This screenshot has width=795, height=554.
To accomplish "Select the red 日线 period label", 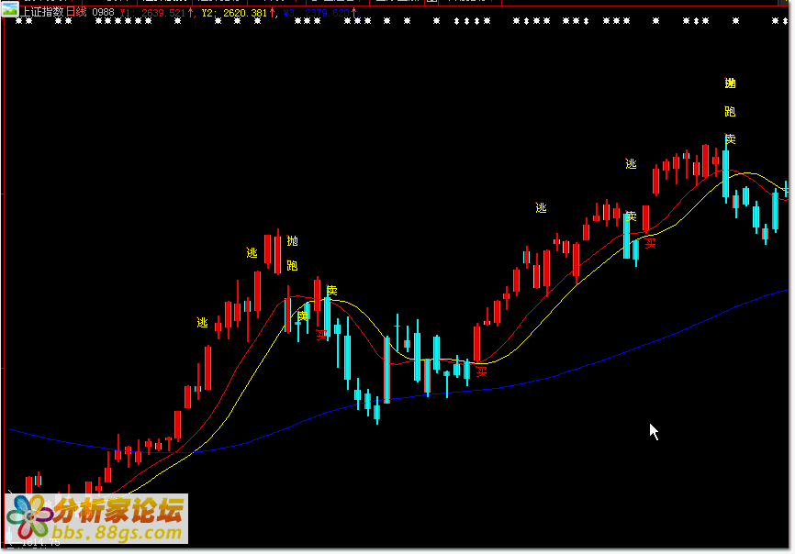I will [76, 12].
